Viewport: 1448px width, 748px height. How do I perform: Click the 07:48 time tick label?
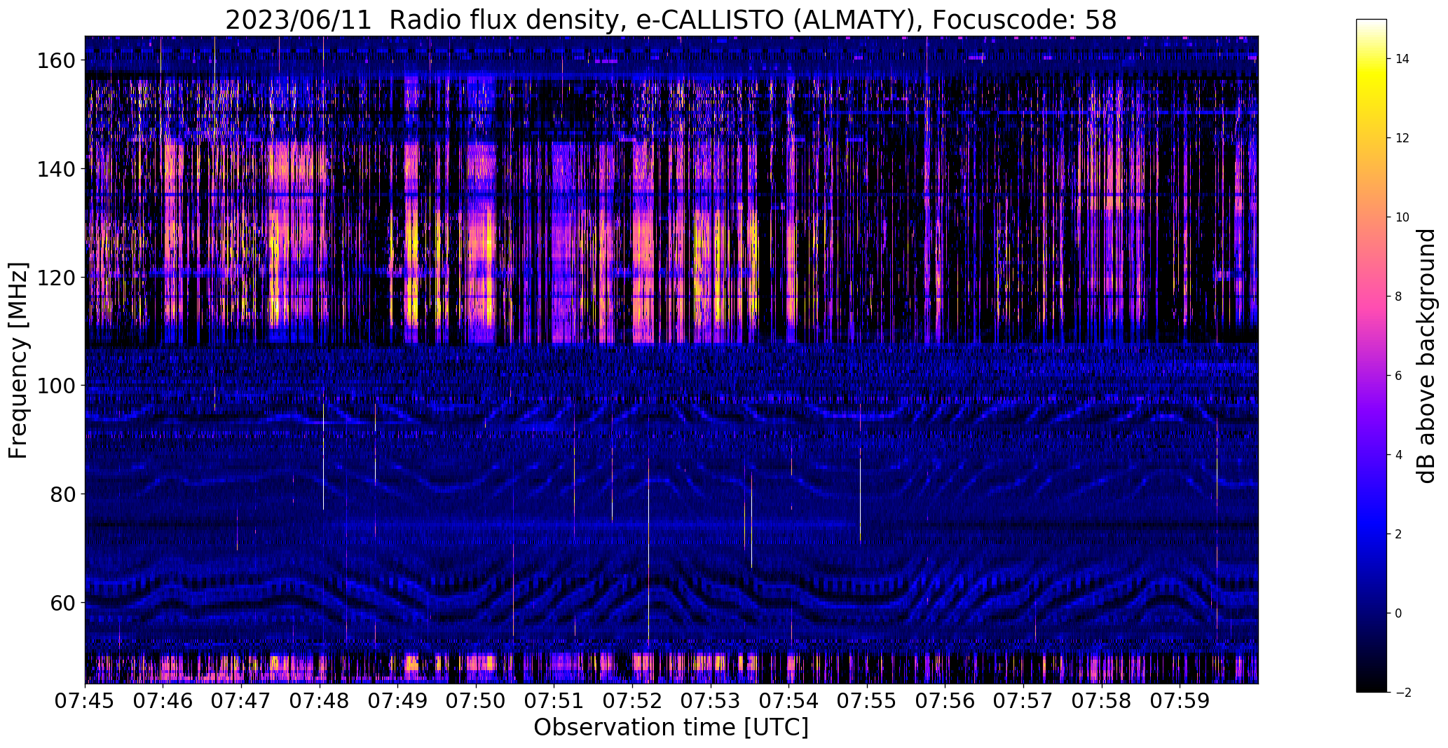[320, 701]
